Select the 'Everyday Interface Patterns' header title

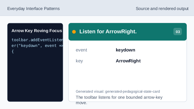click(33, 9)
